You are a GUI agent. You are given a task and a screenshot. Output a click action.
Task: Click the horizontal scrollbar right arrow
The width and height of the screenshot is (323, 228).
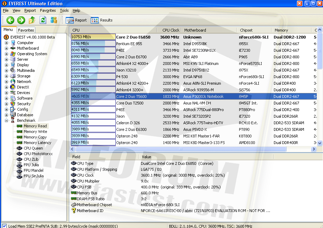point(314,149)
